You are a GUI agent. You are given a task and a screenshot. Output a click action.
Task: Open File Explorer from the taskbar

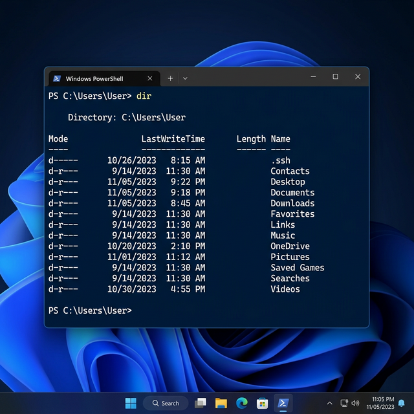click(x=221, y=403)
